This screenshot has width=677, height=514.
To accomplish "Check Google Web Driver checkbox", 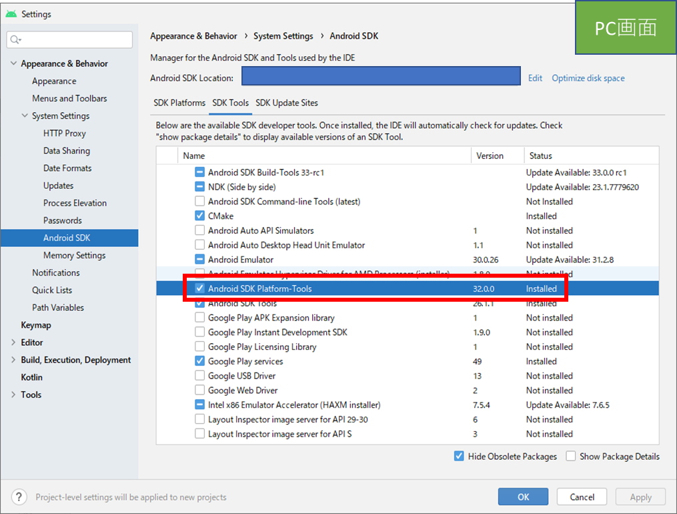I will coord(199,390).
